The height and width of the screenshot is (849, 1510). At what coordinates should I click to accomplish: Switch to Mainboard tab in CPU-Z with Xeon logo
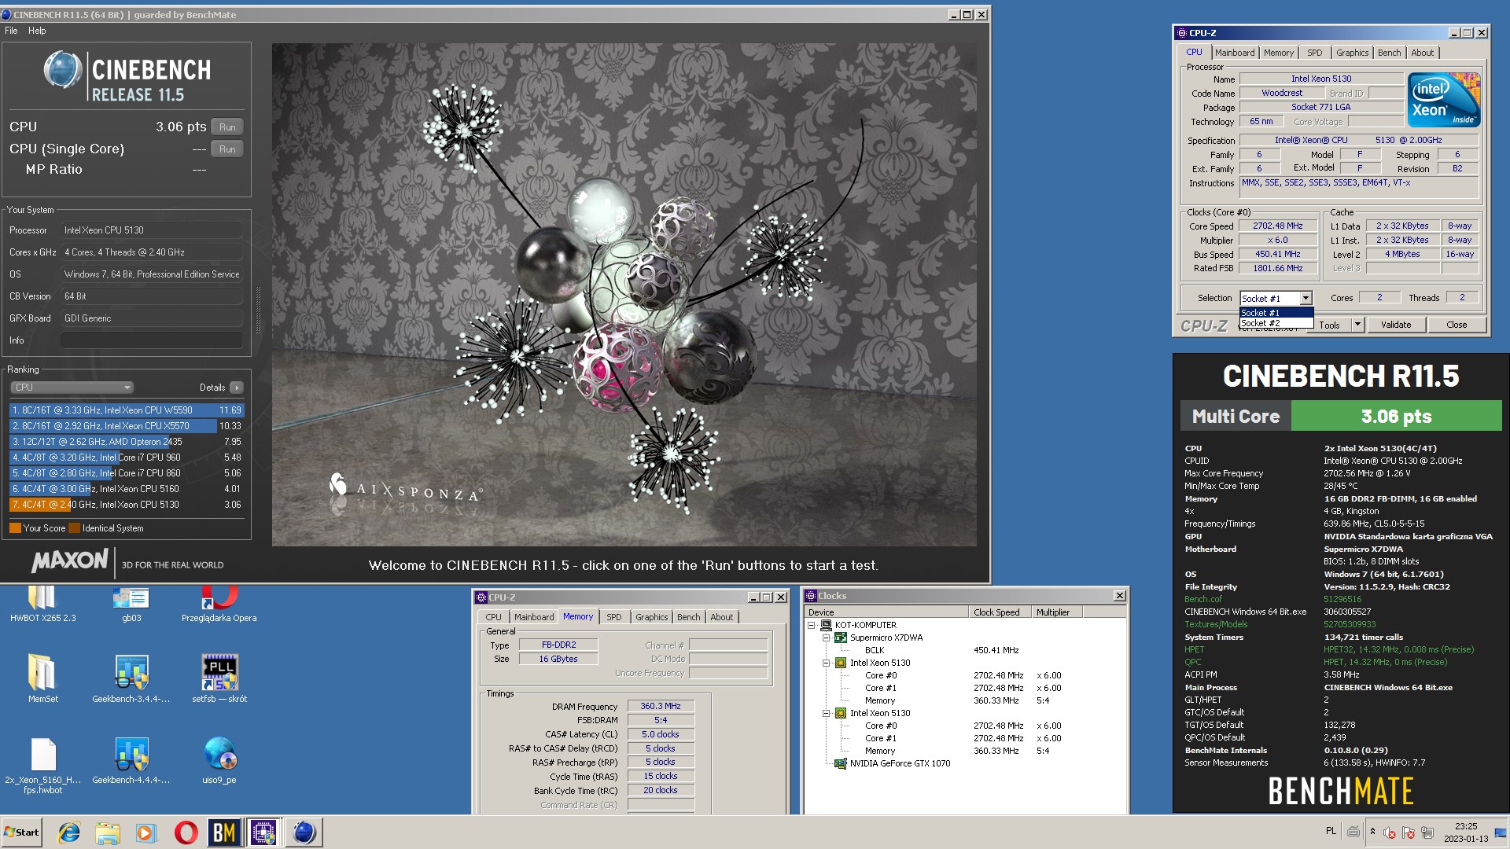[1234, 53]
